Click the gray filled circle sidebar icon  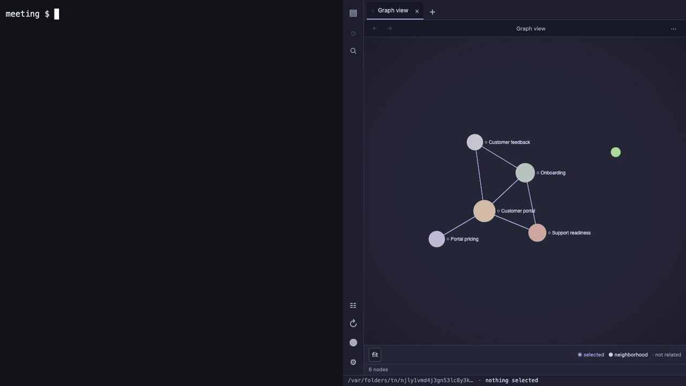[353, 343]
